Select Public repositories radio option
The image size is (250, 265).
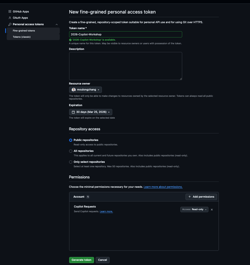[x=71, y=140]
